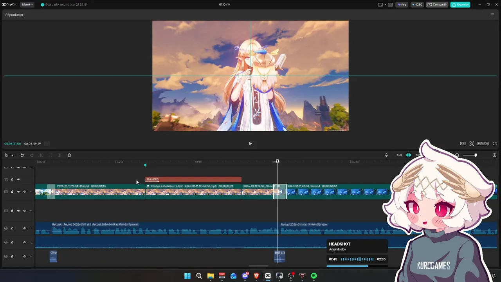Open the 1250 credits button
Screen dimensions: 501x282
pos(417,5)
